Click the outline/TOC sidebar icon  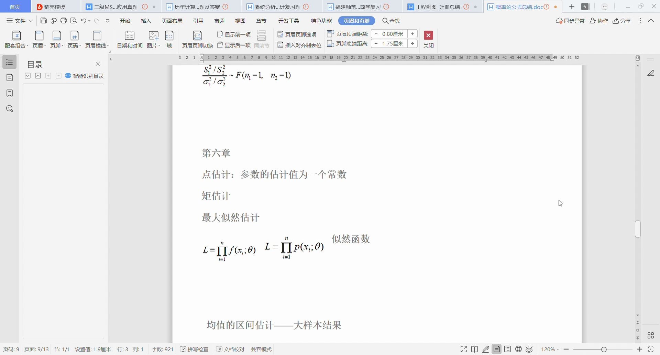pos(10,62)
